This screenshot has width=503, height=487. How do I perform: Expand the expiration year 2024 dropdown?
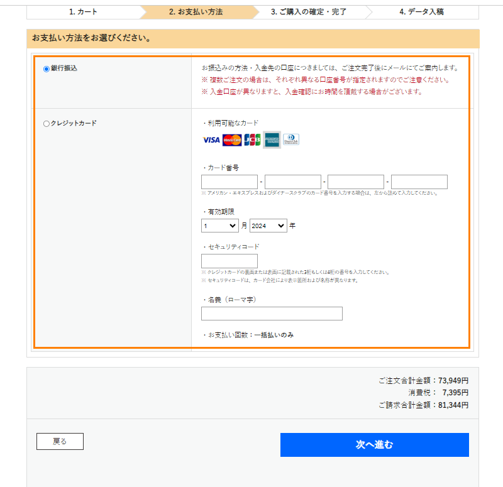pyautogui.click(x=268, y=226)
